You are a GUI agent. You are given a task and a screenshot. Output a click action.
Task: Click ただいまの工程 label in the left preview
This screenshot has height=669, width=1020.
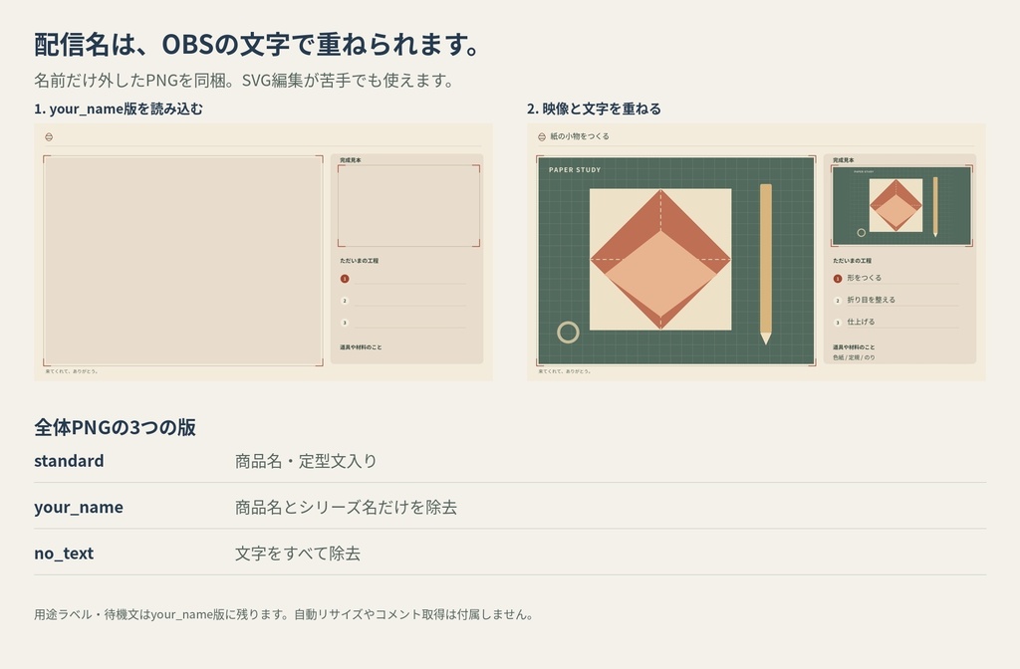tap(359, 261)
